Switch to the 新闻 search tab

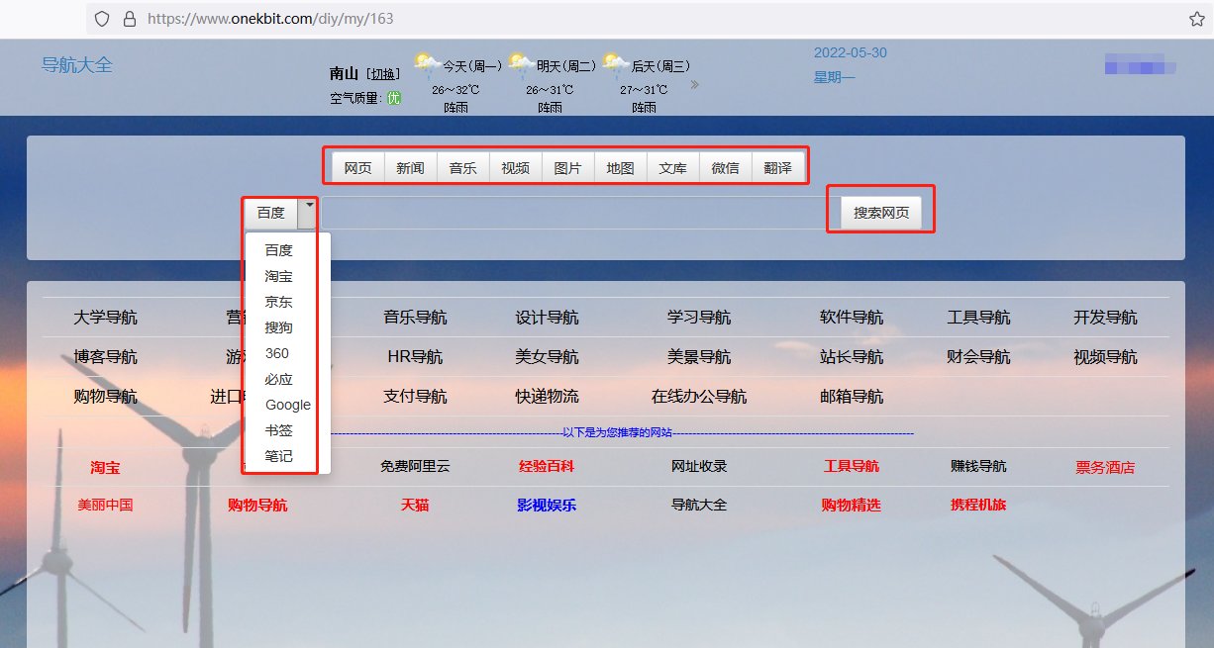pyautogui.click(x=410, y=167)
